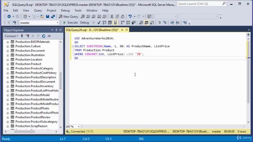253x142 pixels.
Task: Click Connect Object Explorer plug icon
Action: click(x=22, y=36)
